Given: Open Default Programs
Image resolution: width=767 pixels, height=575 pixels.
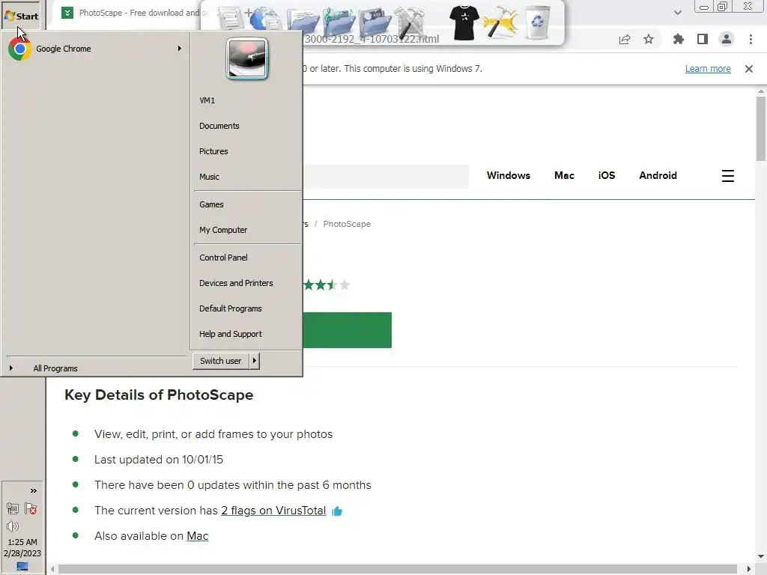Looking at the screenshot, I should click(x=231, y=308).
